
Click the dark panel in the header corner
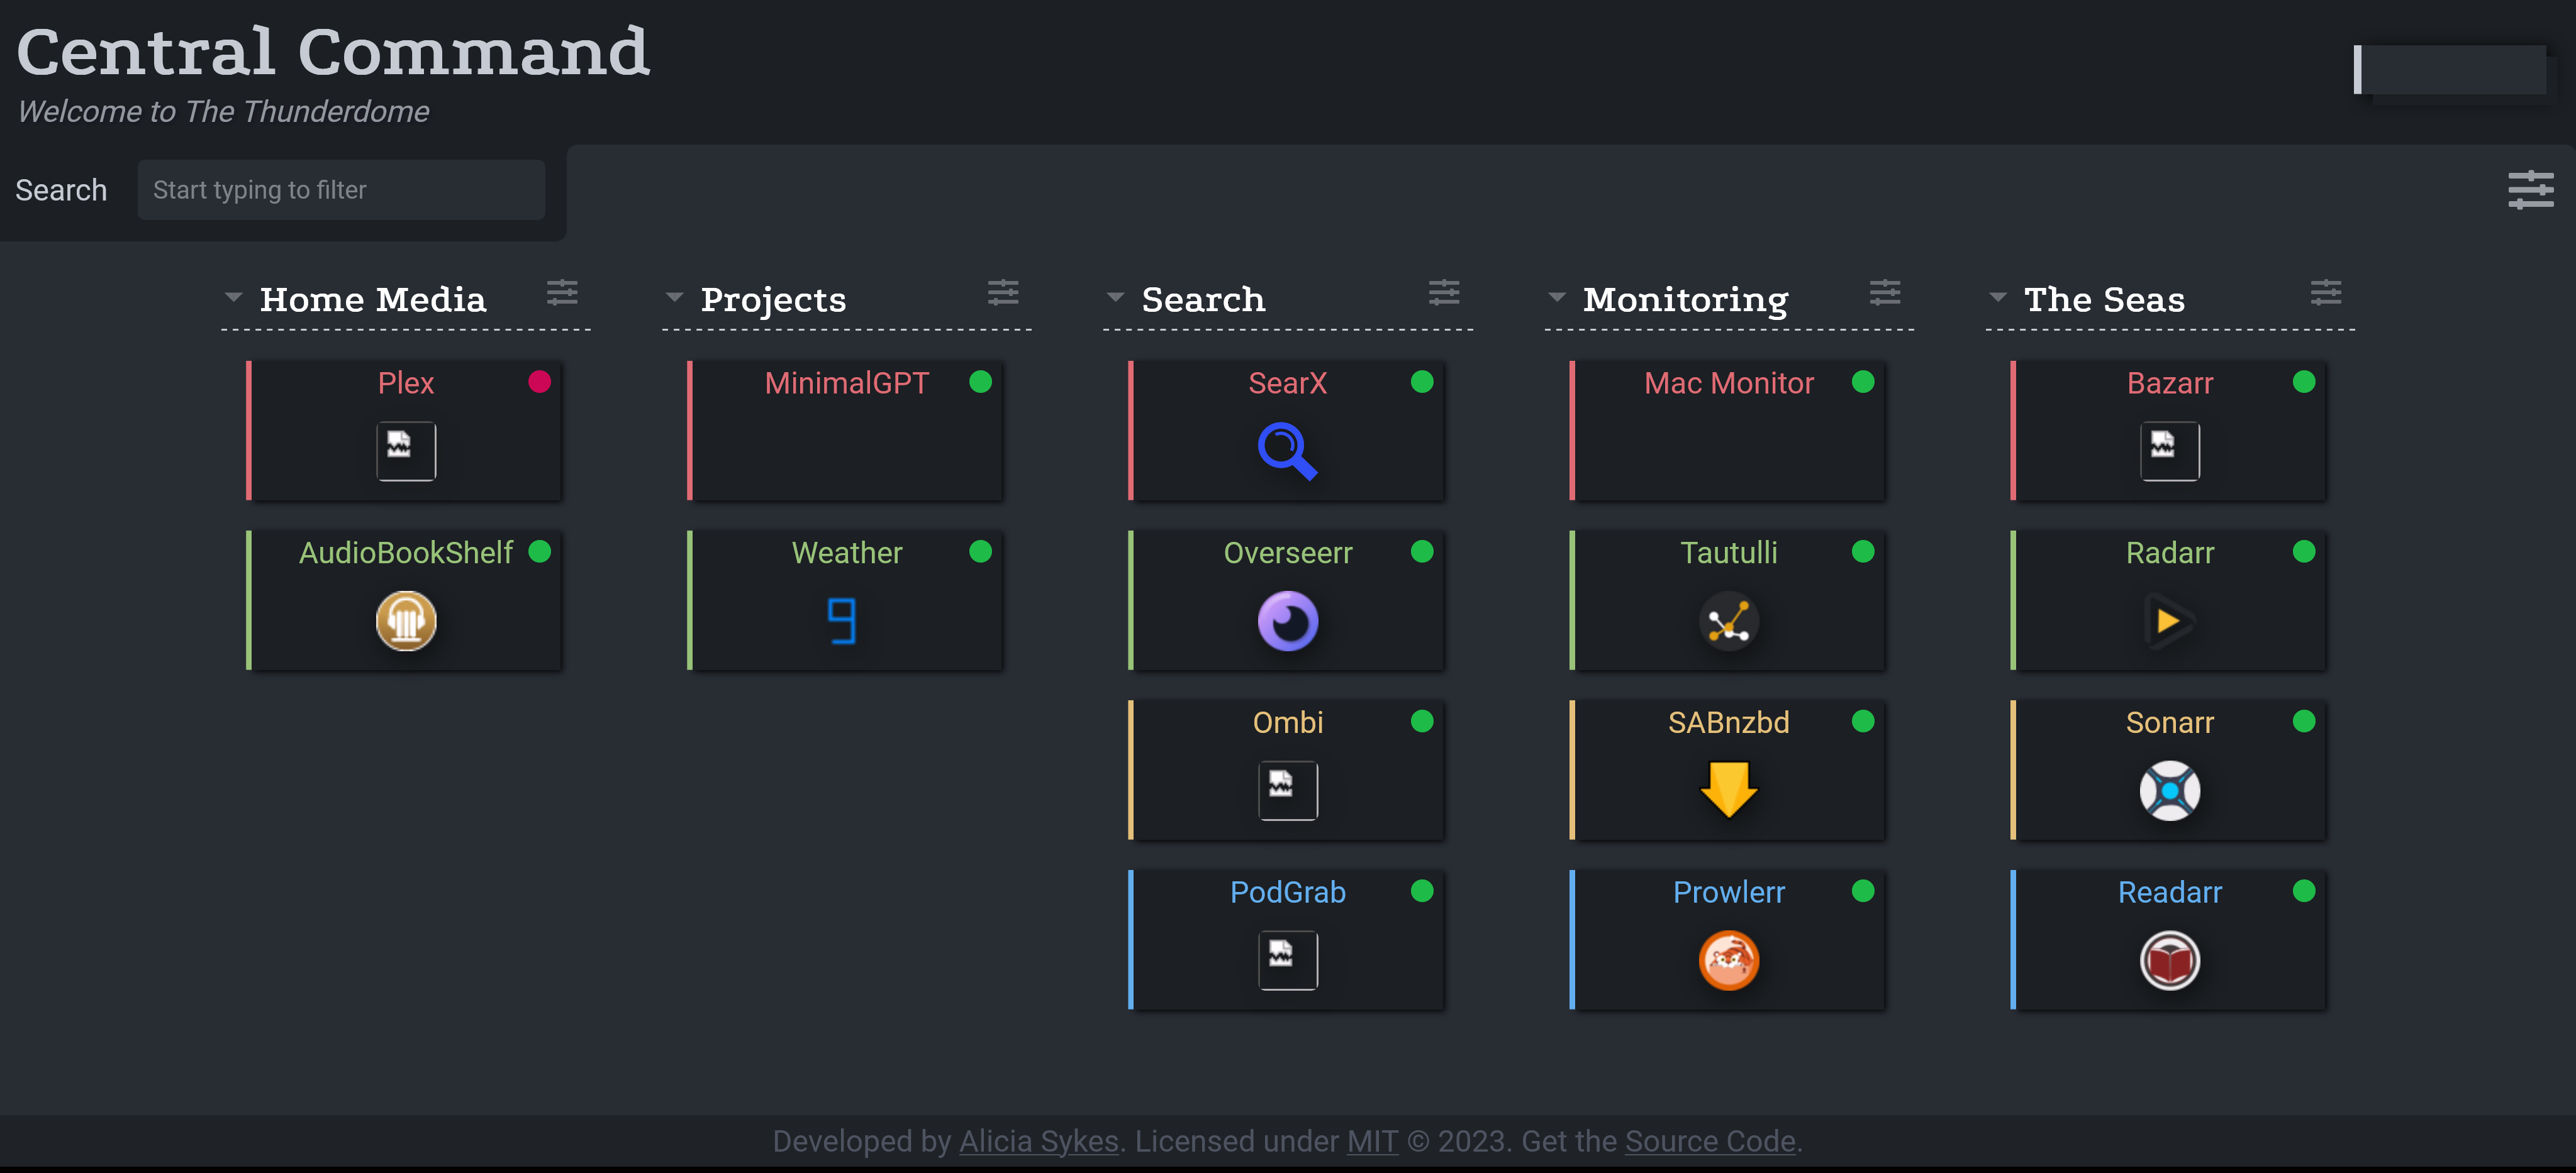point(2451,70)
